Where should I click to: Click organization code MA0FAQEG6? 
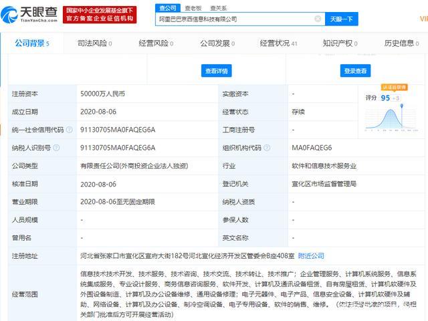312,148
